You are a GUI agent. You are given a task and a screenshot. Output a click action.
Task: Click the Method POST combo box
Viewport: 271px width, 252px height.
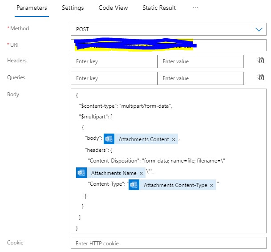pyautogui.click(x=169, y=29)
